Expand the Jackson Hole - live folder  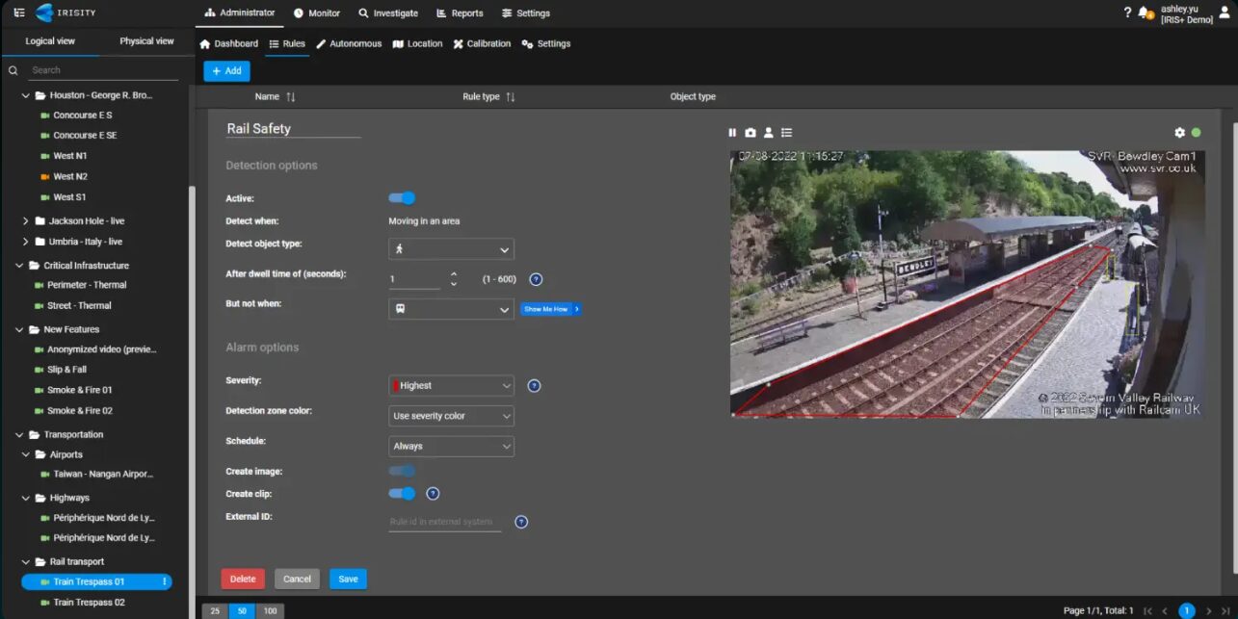(x=26, y=221)
